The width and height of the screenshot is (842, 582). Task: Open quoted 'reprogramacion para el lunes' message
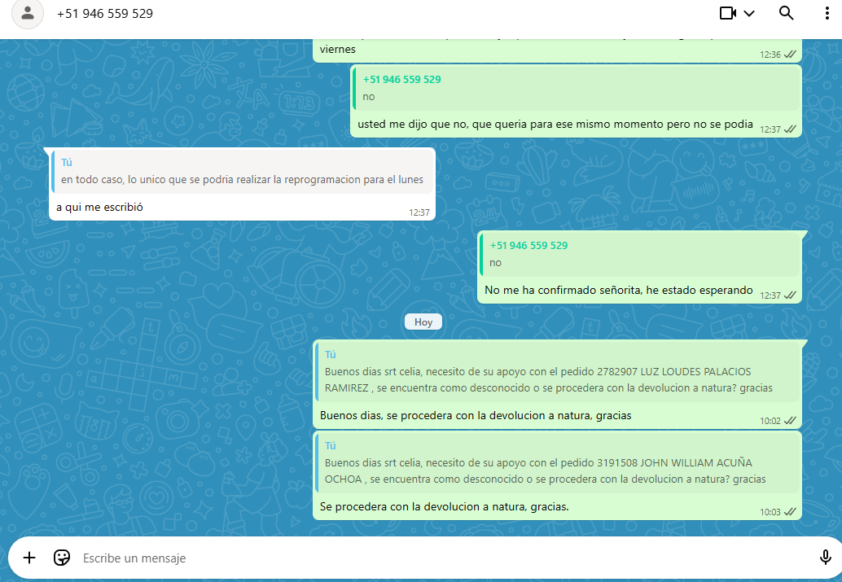[x=242, y=172]
